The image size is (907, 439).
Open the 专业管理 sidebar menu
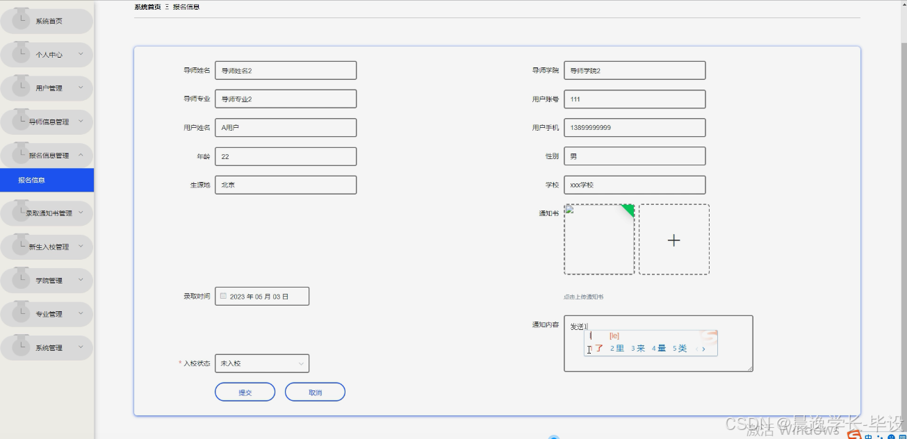47,314
